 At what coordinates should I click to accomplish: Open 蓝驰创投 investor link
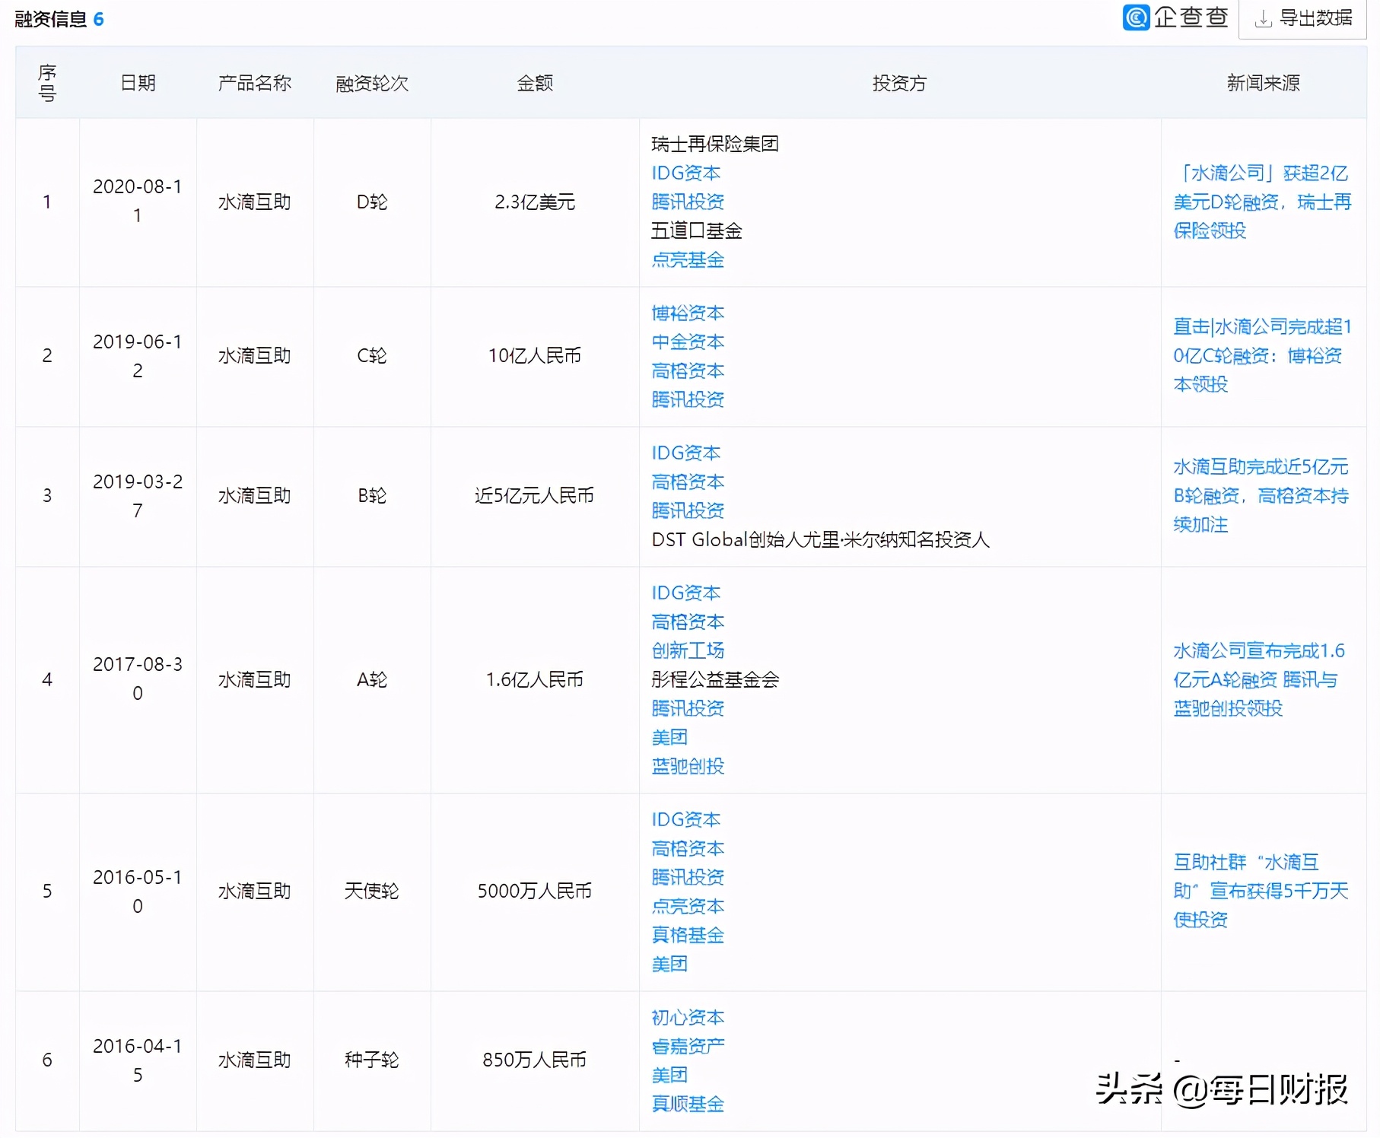coord(688,766)
